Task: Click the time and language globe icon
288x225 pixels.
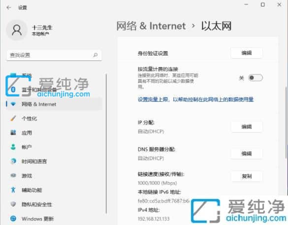Action: click(13, 161)
